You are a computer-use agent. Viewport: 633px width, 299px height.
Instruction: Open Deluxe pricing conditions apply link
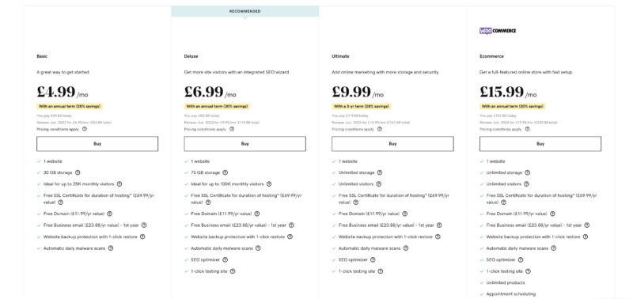tap(205, 130)
